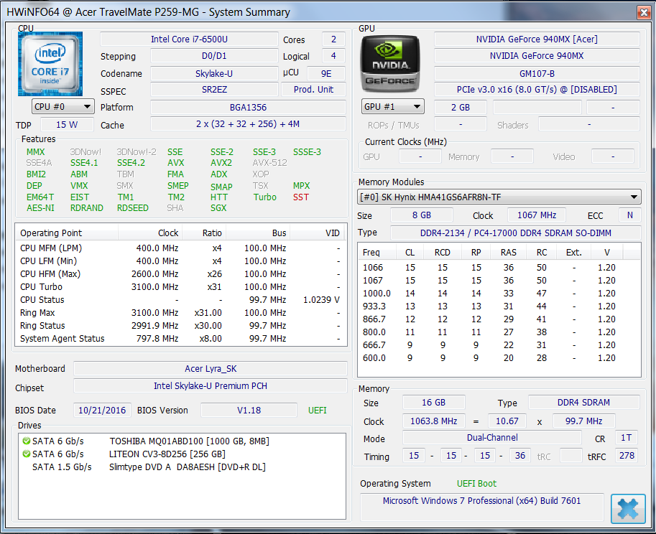Select the System Agent Status row
656x534 pixels.
pyautogui.click(x=181, y=339)
